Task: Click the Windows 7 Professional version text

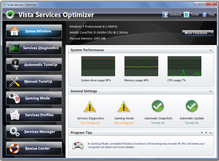Action: tap(93, 27)
